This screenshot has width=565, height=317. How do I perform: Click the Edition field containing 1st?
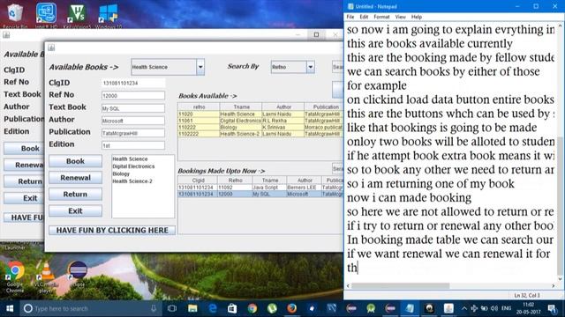coord(133,145)
